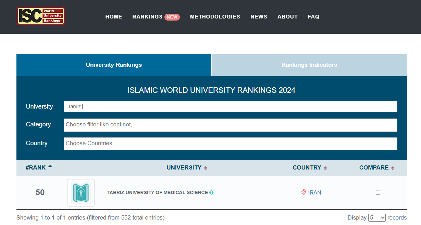Click the Tabriz University emblem thumbnail
Image resolution: width=421 pixels, height=225 pixels.
click(81, 193)
